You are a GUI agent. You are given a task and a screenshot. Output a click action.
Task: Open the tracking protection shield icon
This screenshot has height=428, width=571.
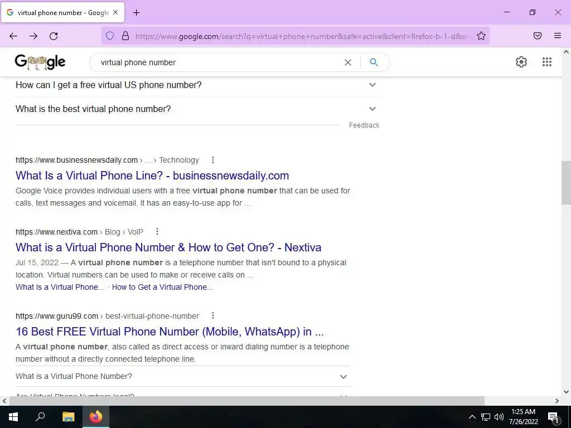110,36
